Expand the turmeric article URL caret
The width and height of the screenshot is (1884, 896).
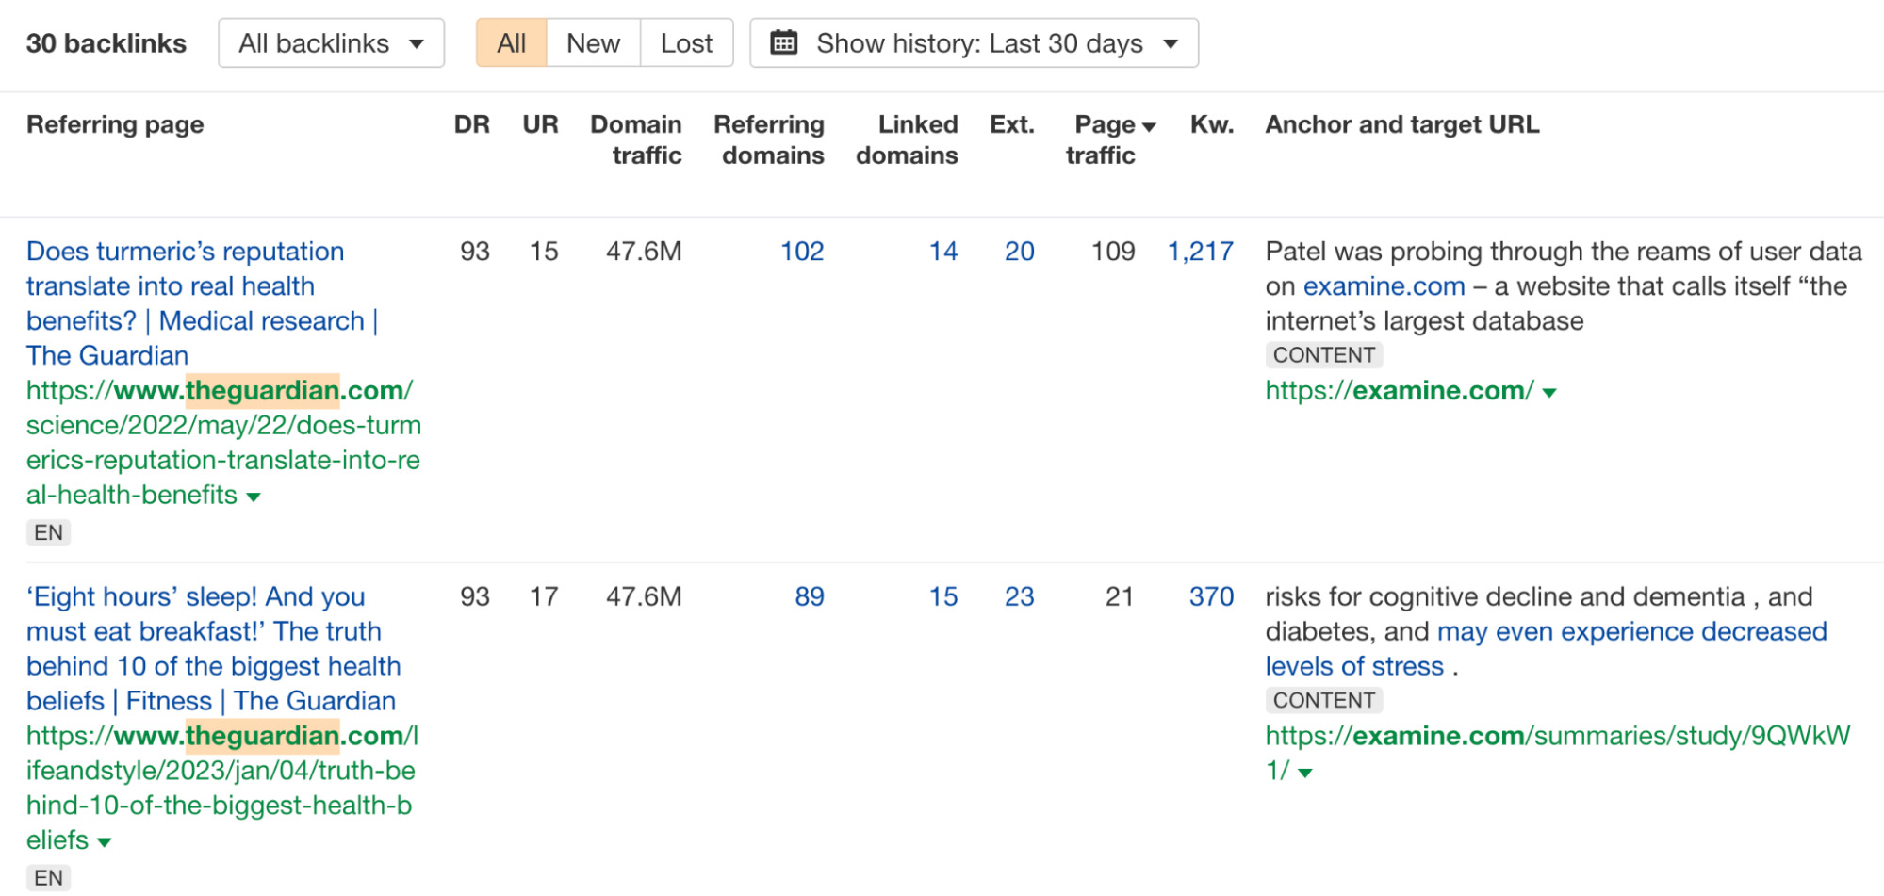pos(254,497)
